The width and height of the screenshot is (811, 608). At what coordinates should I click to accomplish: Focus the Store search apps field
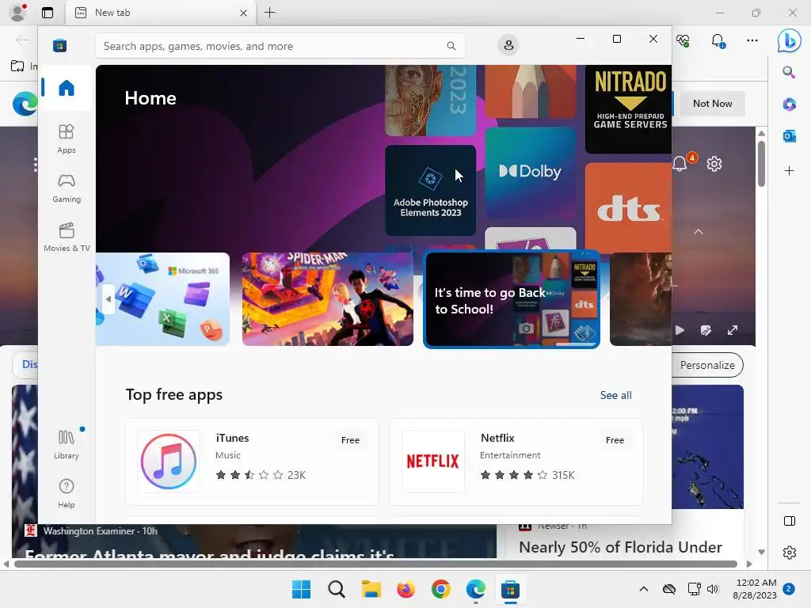[280, 46]
